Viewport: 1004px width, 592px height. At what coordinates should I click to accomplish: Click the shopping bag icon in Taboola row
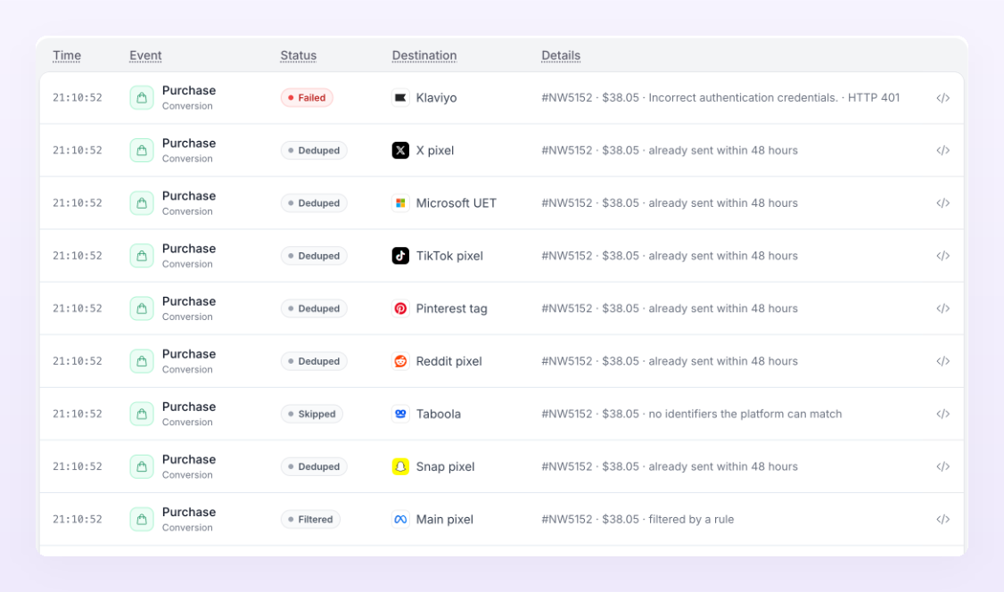pyautogui.click(x=142, y=414)
